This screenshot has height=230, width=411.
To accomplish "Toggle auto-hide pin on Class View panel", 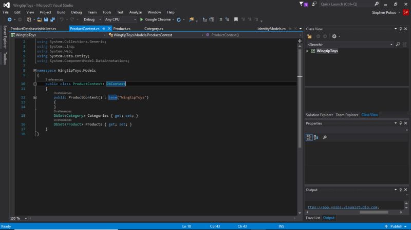I will (401, 29).
